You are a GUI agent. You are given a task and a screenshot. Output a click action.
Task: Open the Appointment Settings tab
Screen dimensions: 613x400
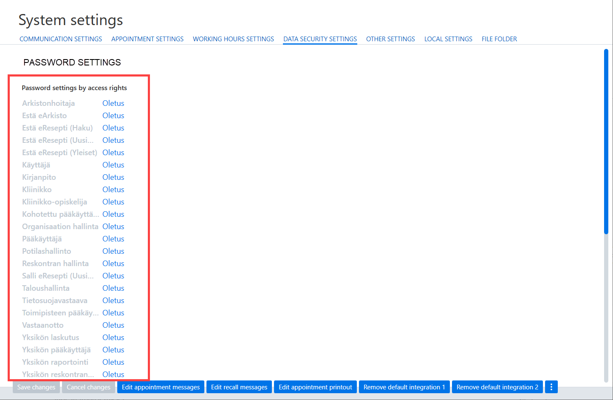[147, 39]
